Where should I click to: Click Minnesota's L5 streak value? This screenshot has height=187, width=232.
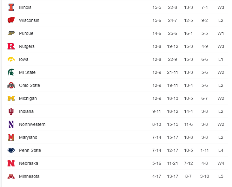[x=221, y=176]
